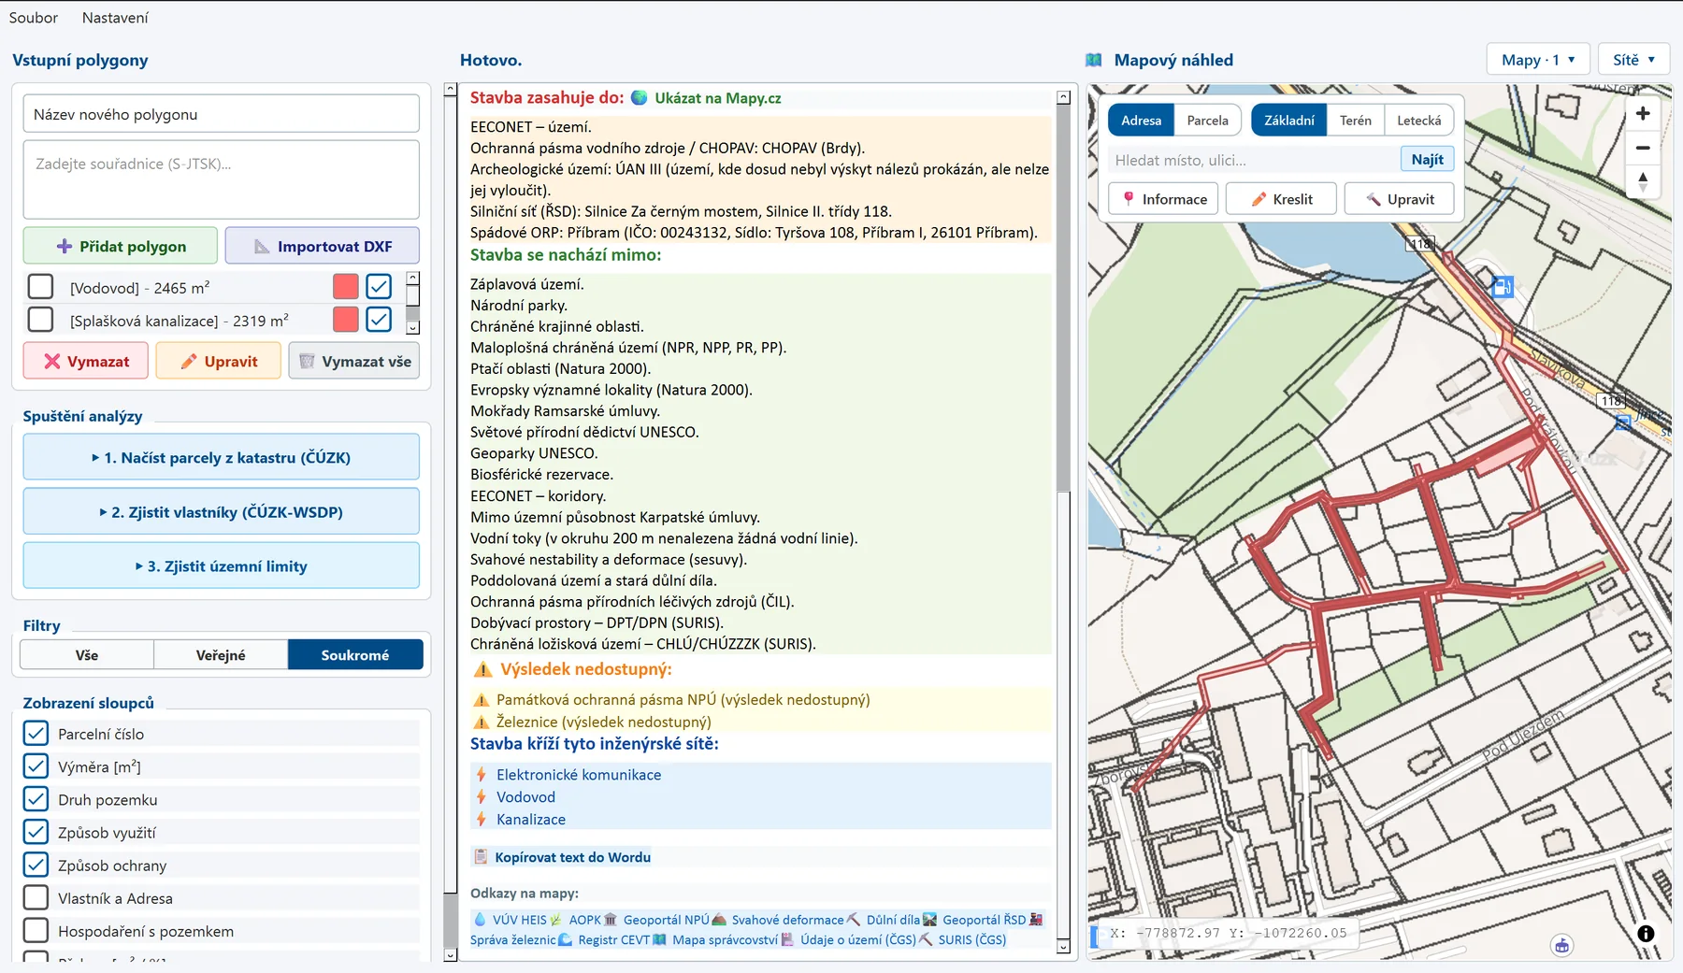Click the clipboard icon for Kopírovat text do Wordu
Viewport: 1683px width, 973px height.
[482, 857]
